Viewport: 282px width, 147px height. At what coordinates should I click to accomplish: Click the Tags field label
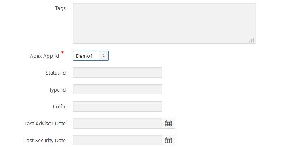(x=61, y=8)
